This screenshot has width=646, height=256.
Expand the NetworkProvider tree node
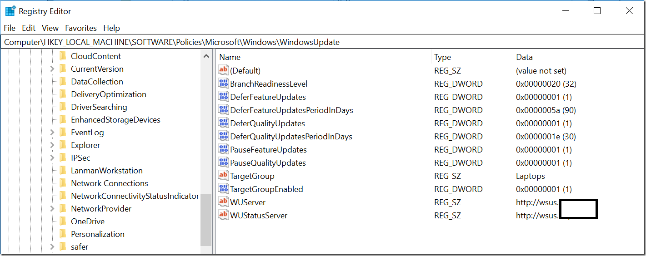tap(52, 209)
